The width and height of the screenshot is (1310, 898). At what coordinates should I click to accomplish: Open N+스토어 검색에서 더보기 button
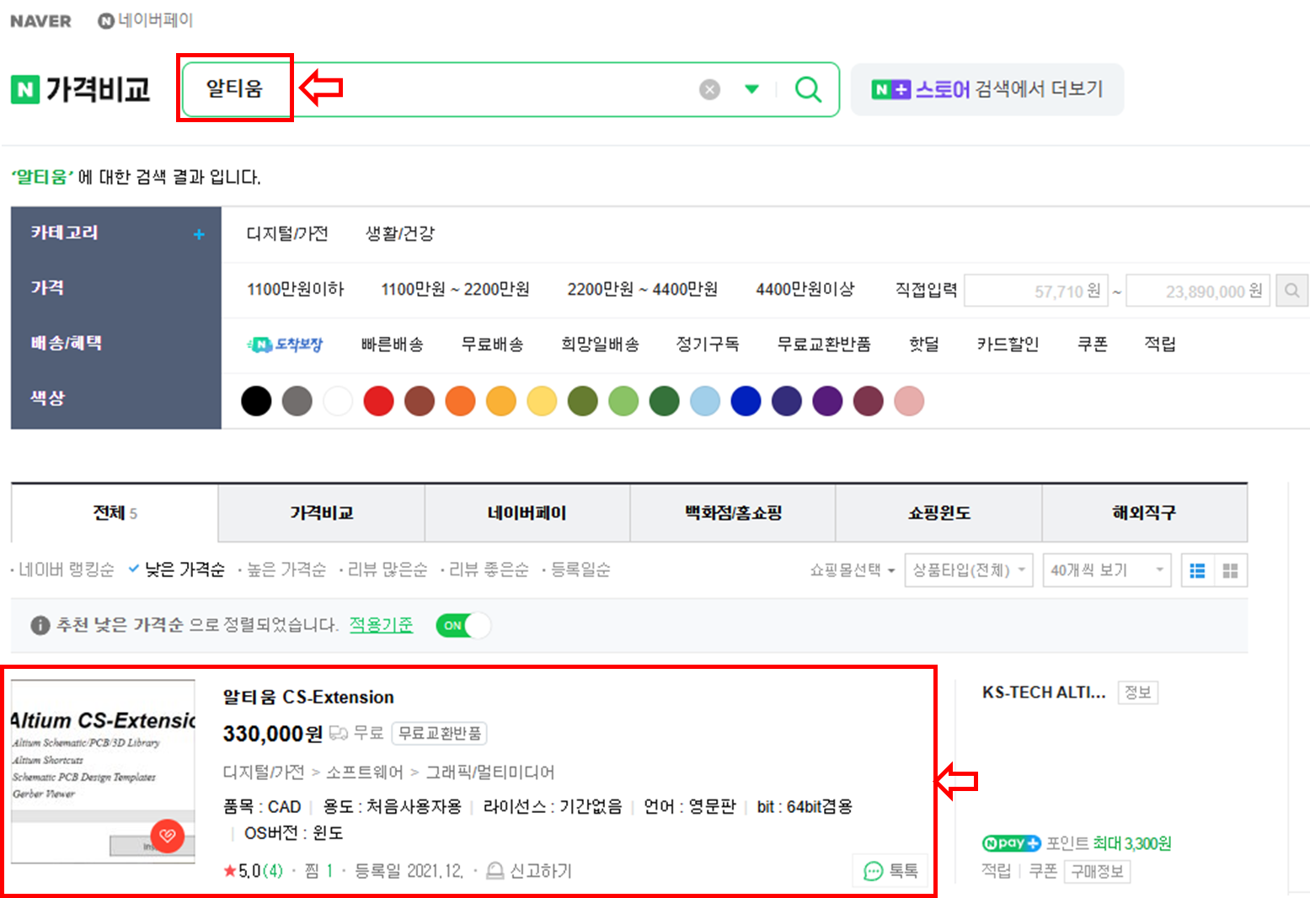[987, 89]
